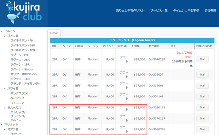Click Mail button for OL-3370137
Viewport: 219px width, 135px height.
pos(203,118)
